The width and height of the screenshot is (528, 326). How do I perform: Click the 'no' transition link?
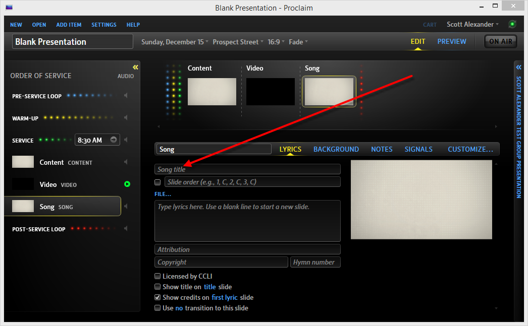179,308
